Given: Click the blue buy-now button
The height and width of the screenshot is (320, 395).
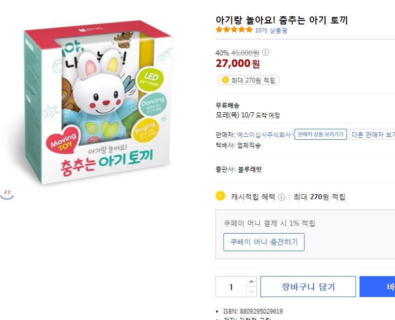Looking at the screenshot, I should [x=378, y=287].
